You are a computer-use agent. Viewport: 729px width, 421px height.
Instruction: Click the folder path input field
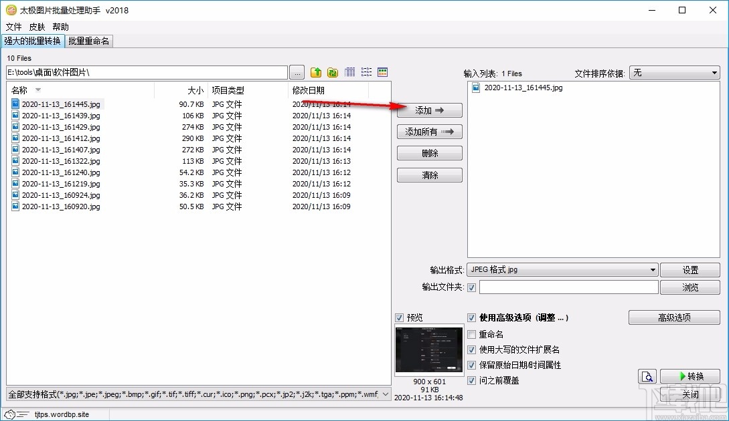click(147, 72)
